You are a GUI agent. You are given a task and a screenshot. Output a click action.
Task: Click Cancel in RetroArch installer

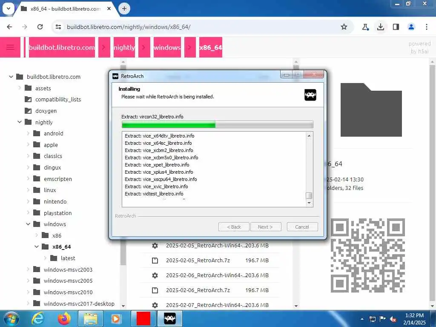click(x=302, y=227)
